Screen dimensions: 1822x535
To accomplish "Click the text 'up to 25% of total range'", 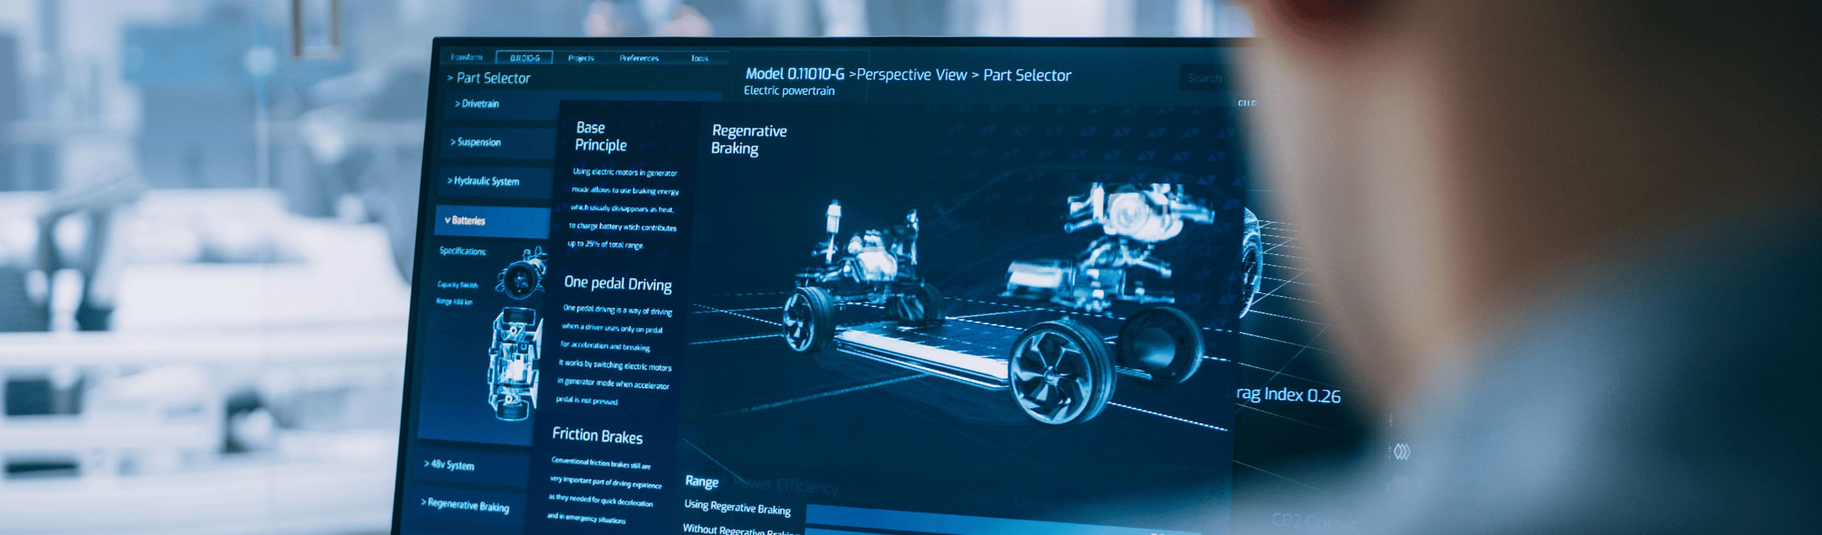I will tap(604, 244).
